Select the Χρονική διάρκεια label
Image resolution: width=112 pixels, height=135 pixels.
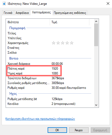(19, 64)
